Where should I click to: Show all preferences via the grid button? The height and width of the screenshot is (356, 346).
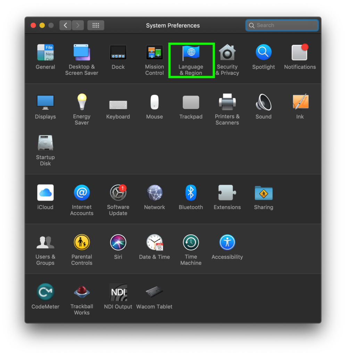(x=96, y=25)
